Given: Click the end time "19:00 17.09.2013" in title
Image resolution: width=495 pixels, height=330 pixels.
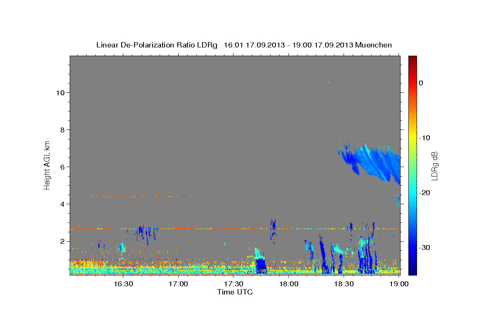Looking at the screenshot, I should (322, 45).
